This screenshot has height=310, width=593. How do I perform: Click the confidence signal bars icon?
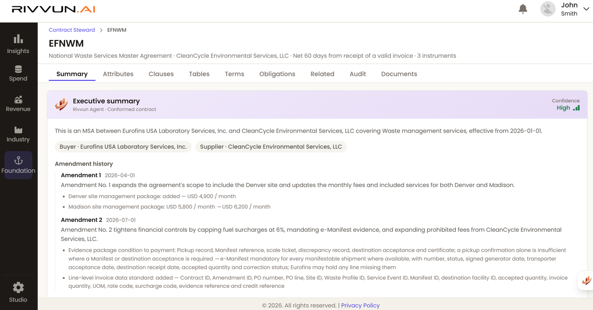click(x=576, y=108)
